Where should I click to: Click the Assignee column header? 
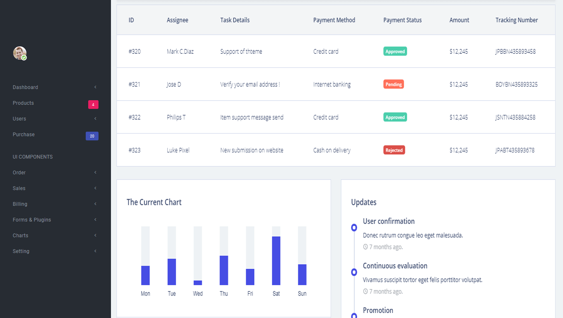pyautogui.click(x=178, y=20)
